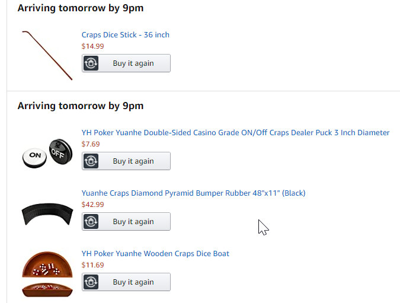Open the YH Poker Wooden Craps Dice Boat link
Viewport: 400px width, 303px height.
coord(155,254)
